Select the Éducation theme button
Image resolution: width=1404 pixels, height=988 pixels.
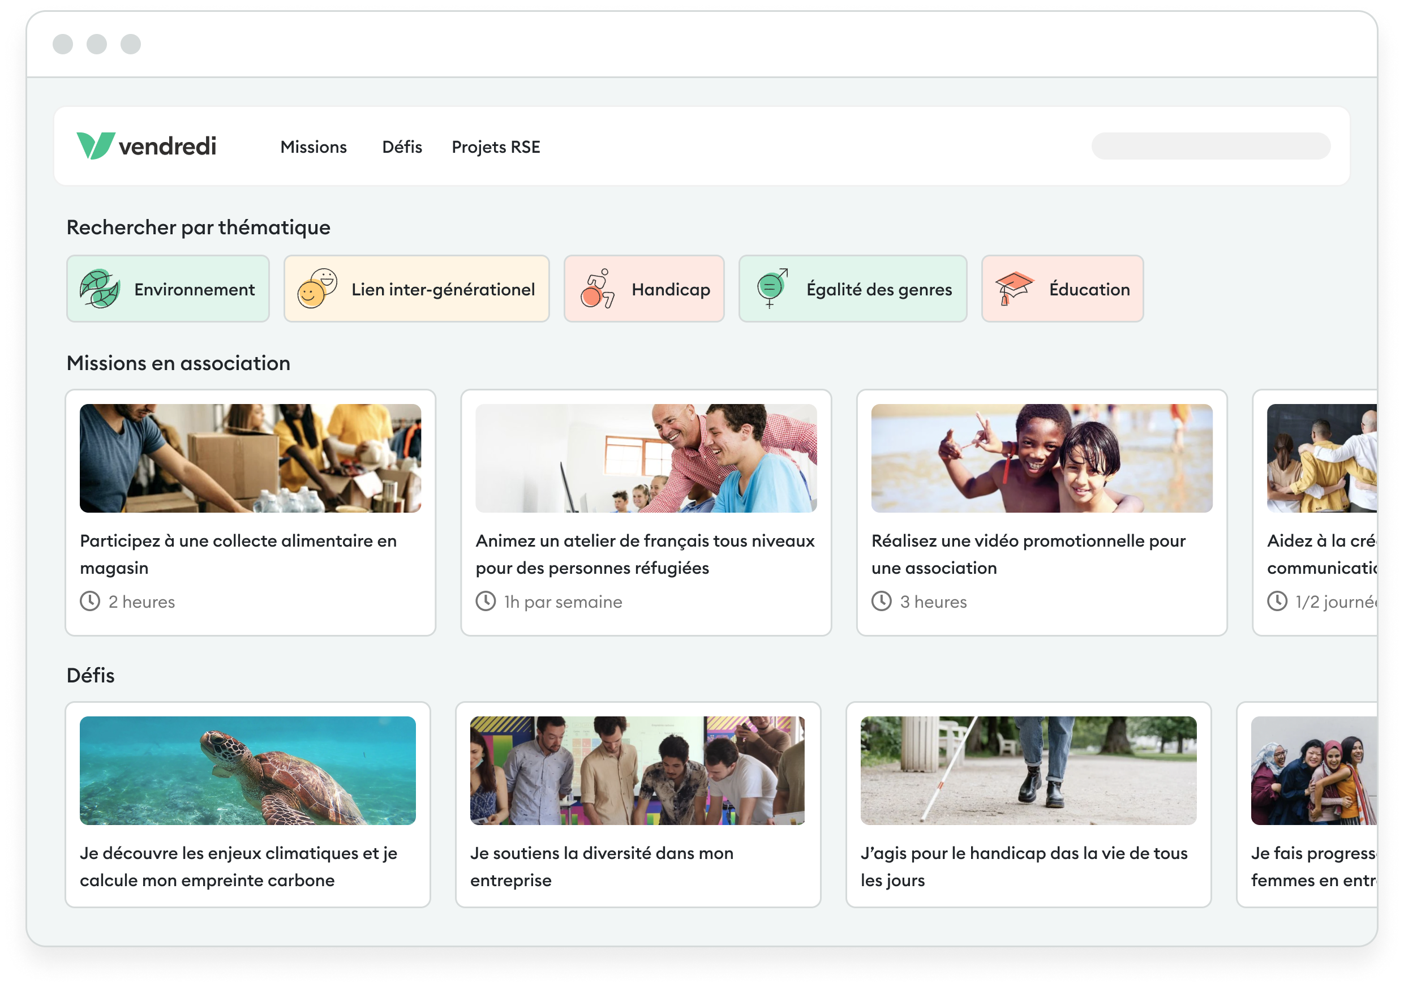pyautogui.click(x=1062, y=289)
